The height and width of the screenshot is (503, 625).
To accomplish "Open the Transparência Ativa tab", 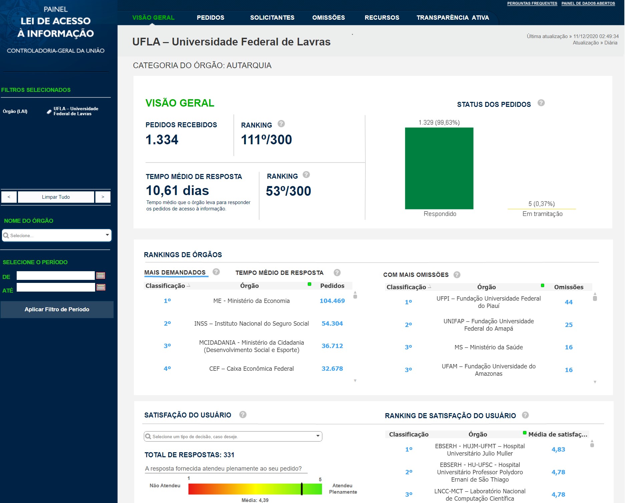I will point(452,18).
